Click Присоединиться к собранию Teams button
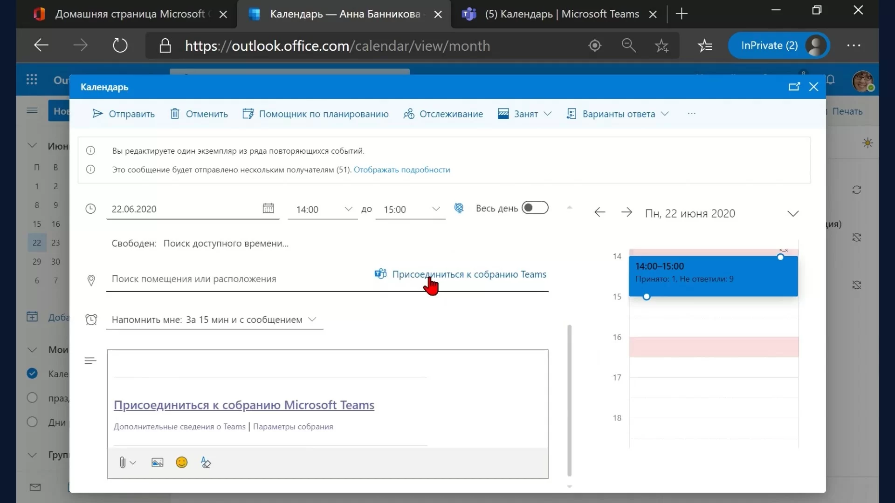 click(x=461, y=274)
